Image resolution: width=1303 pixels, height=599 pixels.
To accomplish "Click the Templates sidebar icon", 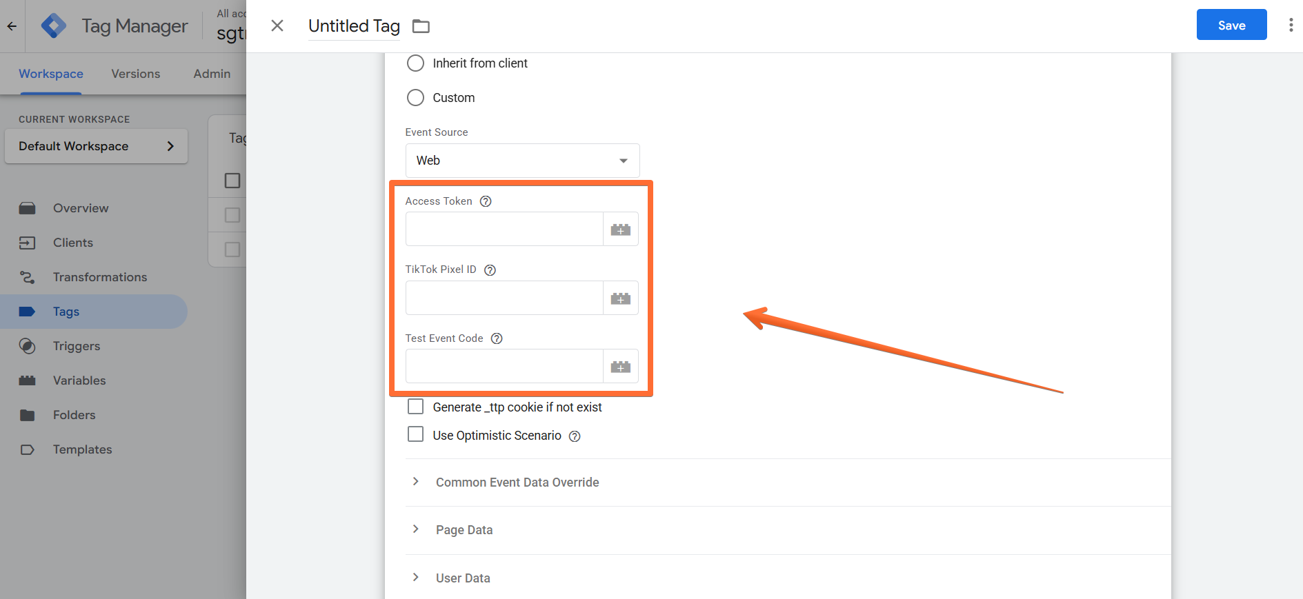I will pos(27,449).
